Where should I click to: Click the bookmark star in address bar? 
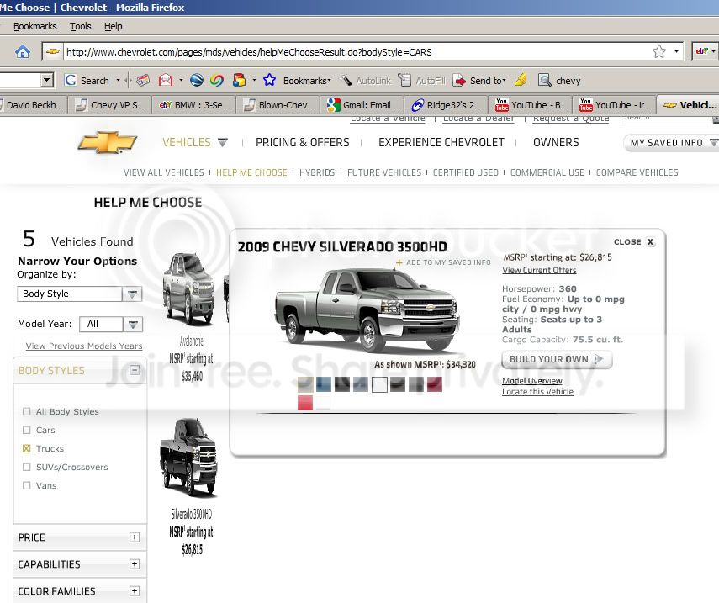point(659,51)
